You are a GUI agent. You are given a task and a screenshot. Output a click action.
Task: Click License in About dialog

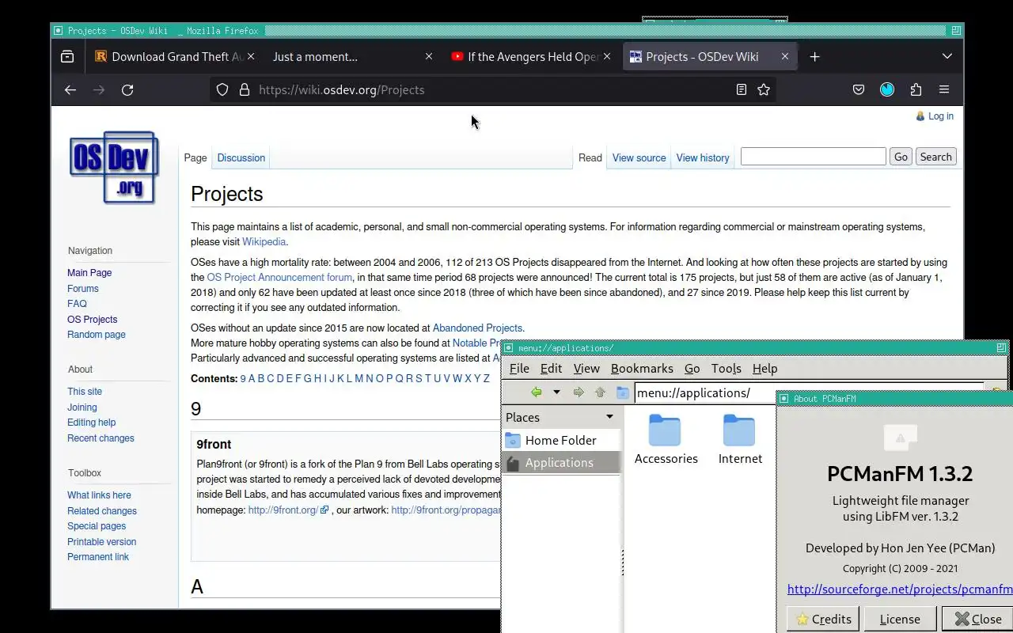[900, 619]
